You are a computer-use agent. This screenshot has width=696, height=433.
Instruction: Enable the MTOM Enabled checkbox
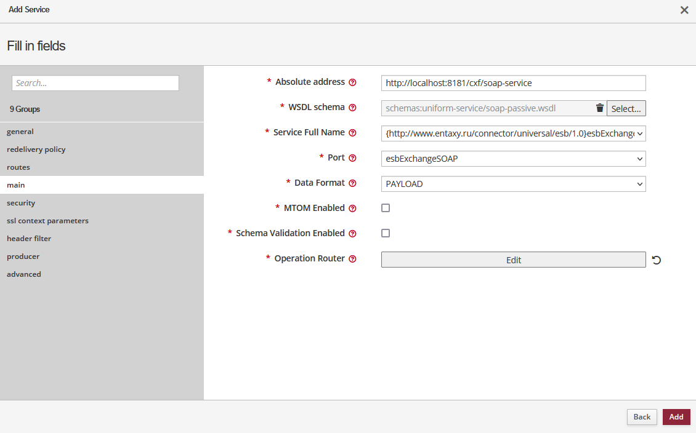tap(386, 208)
